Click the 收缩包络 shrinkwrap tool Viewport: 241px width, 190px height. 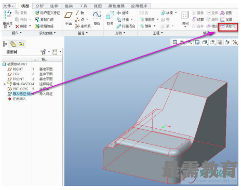pyautogui.click(x=44, y=26)
